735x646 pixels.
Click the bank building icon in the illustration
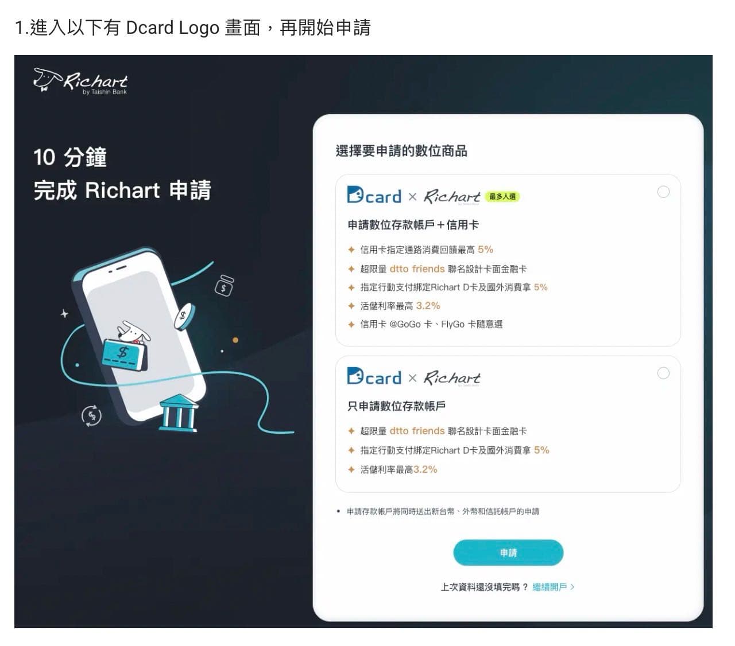pyautogui.click(x=178, y=412)
